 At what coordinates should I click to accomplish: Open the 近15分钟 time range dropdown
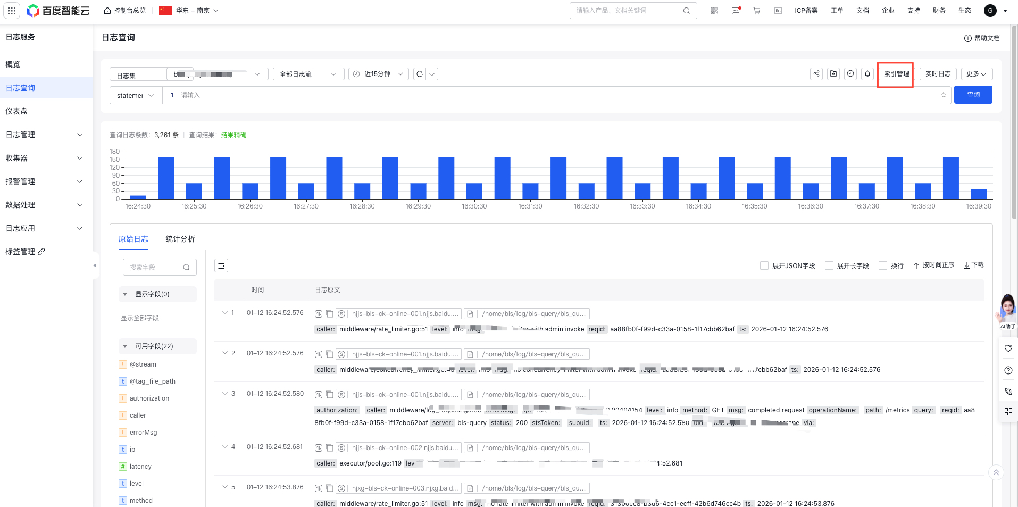click(x=378, y=74)
